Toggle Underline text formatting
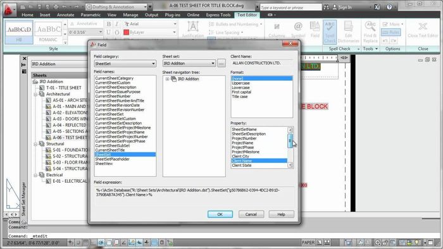Screen dimensions: 443x249 [108, 32]
